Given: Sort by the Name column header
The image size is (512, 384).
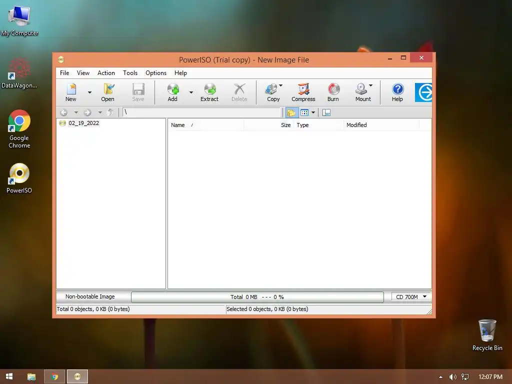Looking at the screenshot, I should pyautogui.click(x=206, y=125).
